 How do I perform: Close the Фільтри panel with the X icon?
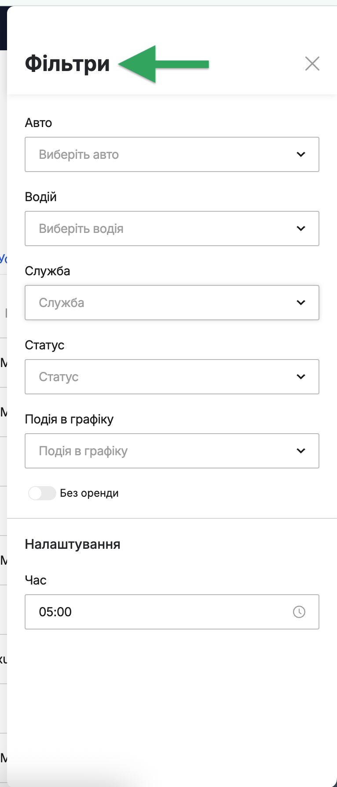(312, 64)
